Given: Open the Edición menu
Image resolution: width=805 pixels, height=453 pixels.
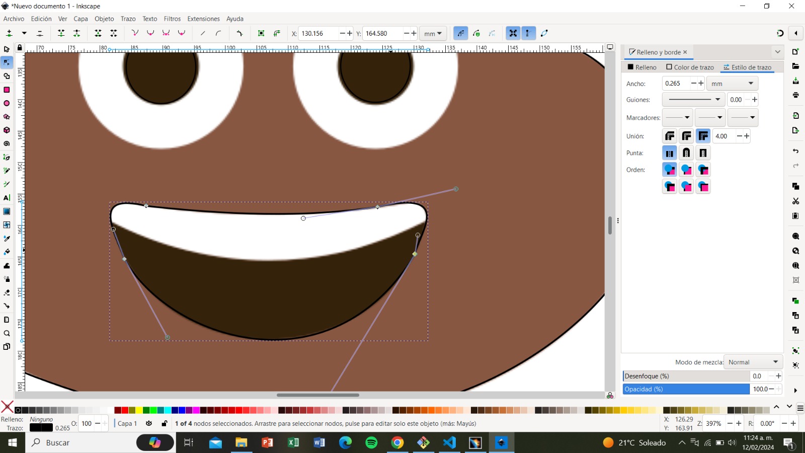Looking at the screenshot, I should tap(41, 19).
